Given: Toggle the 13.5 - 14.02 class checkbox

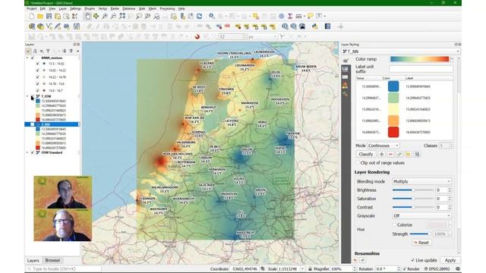Looking at the screenshot, I should [x=37, y=64].
